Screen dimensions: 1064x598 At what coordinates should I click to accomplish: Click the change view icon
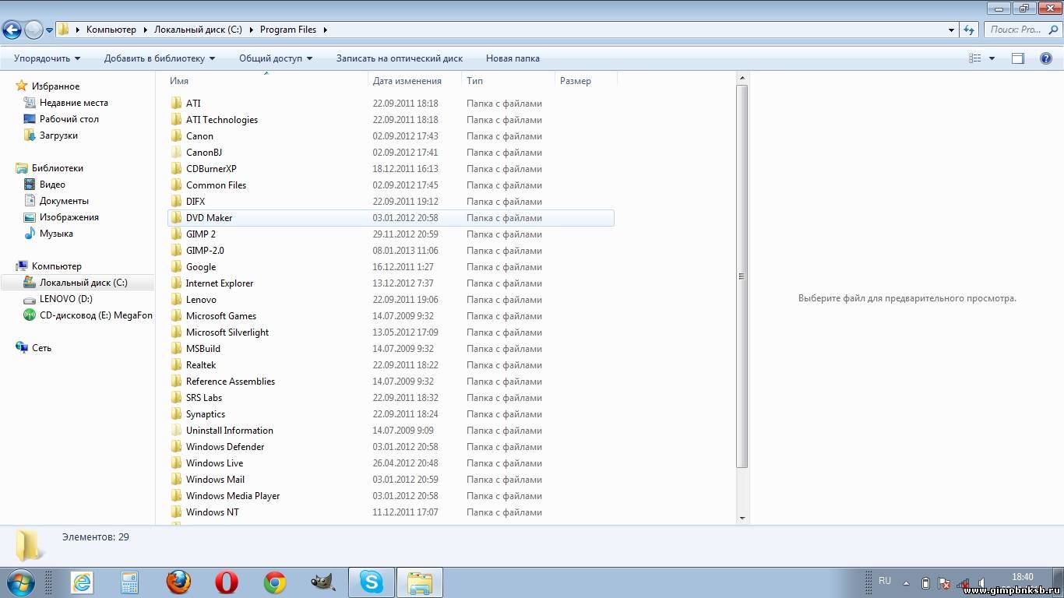[975, 58]
